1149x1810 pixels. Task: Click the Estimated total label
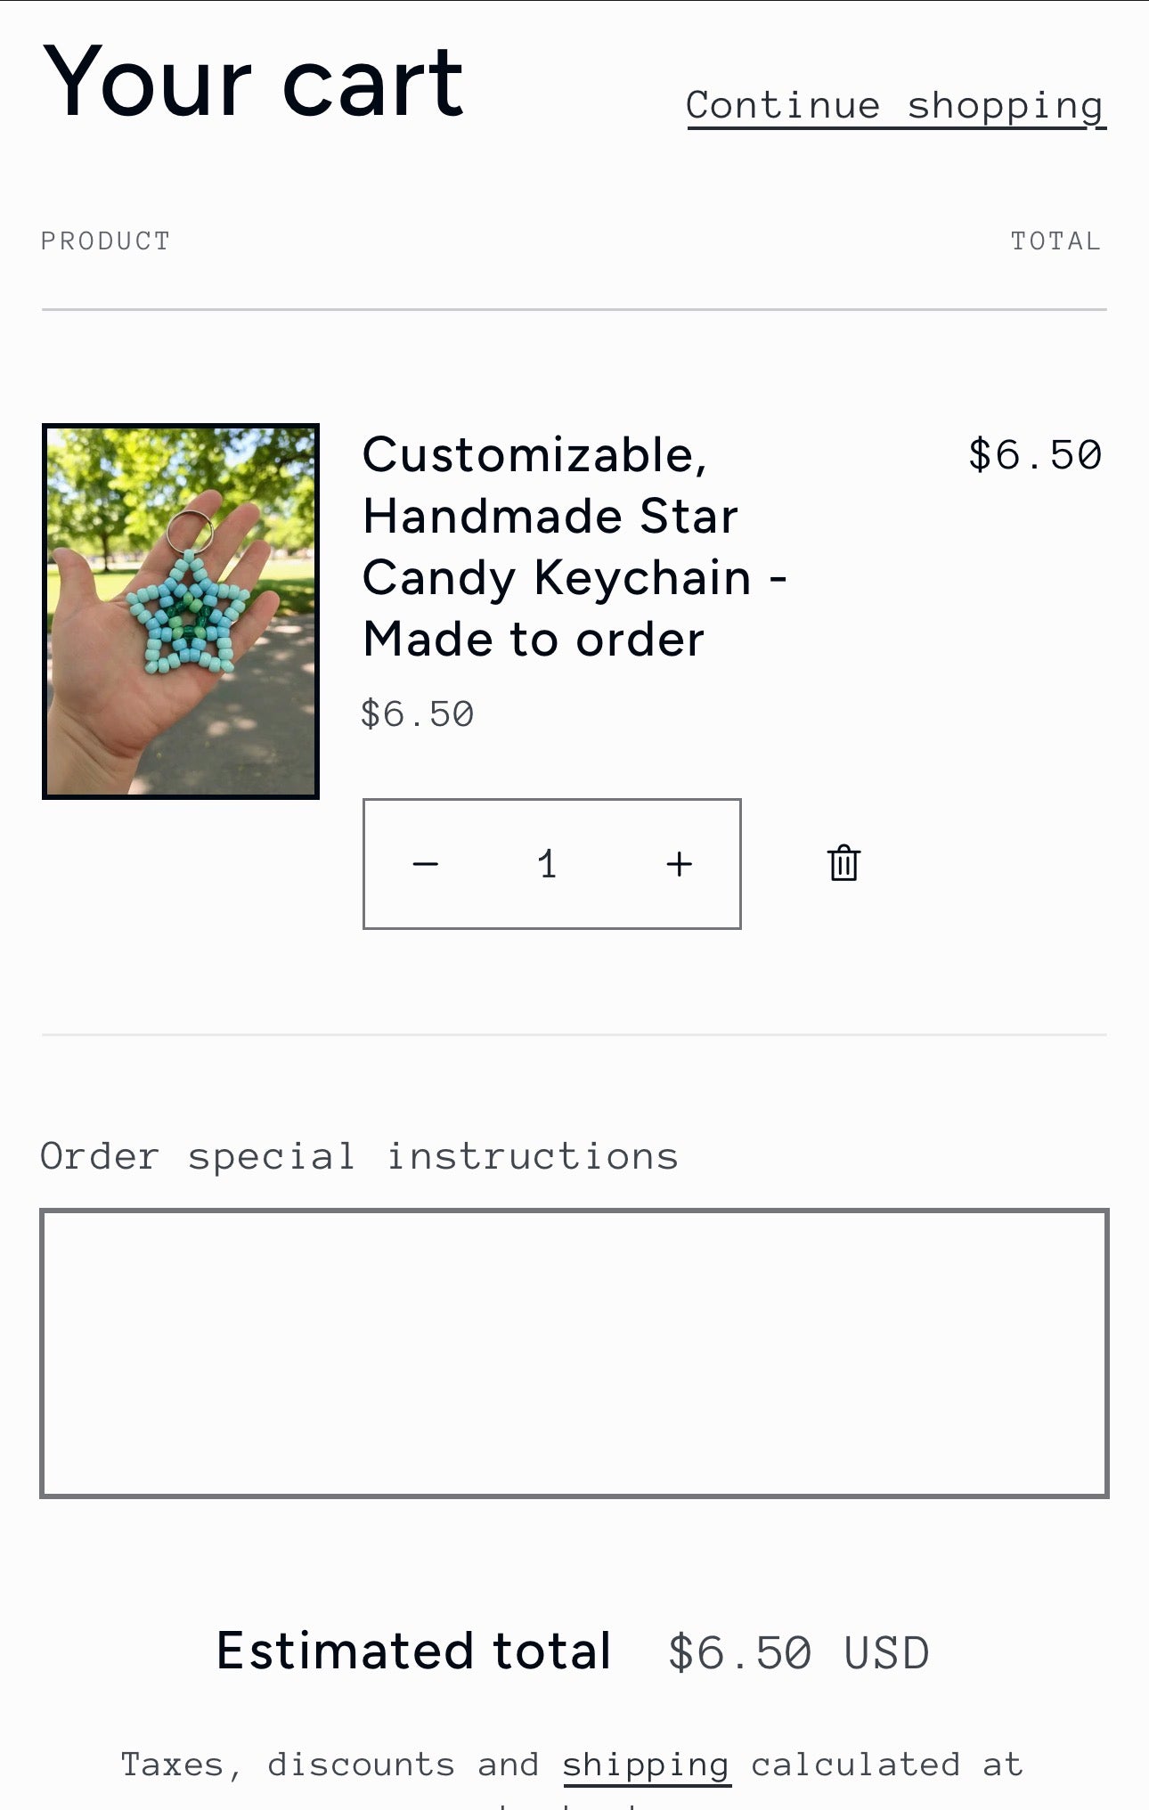coord(413,1650)
